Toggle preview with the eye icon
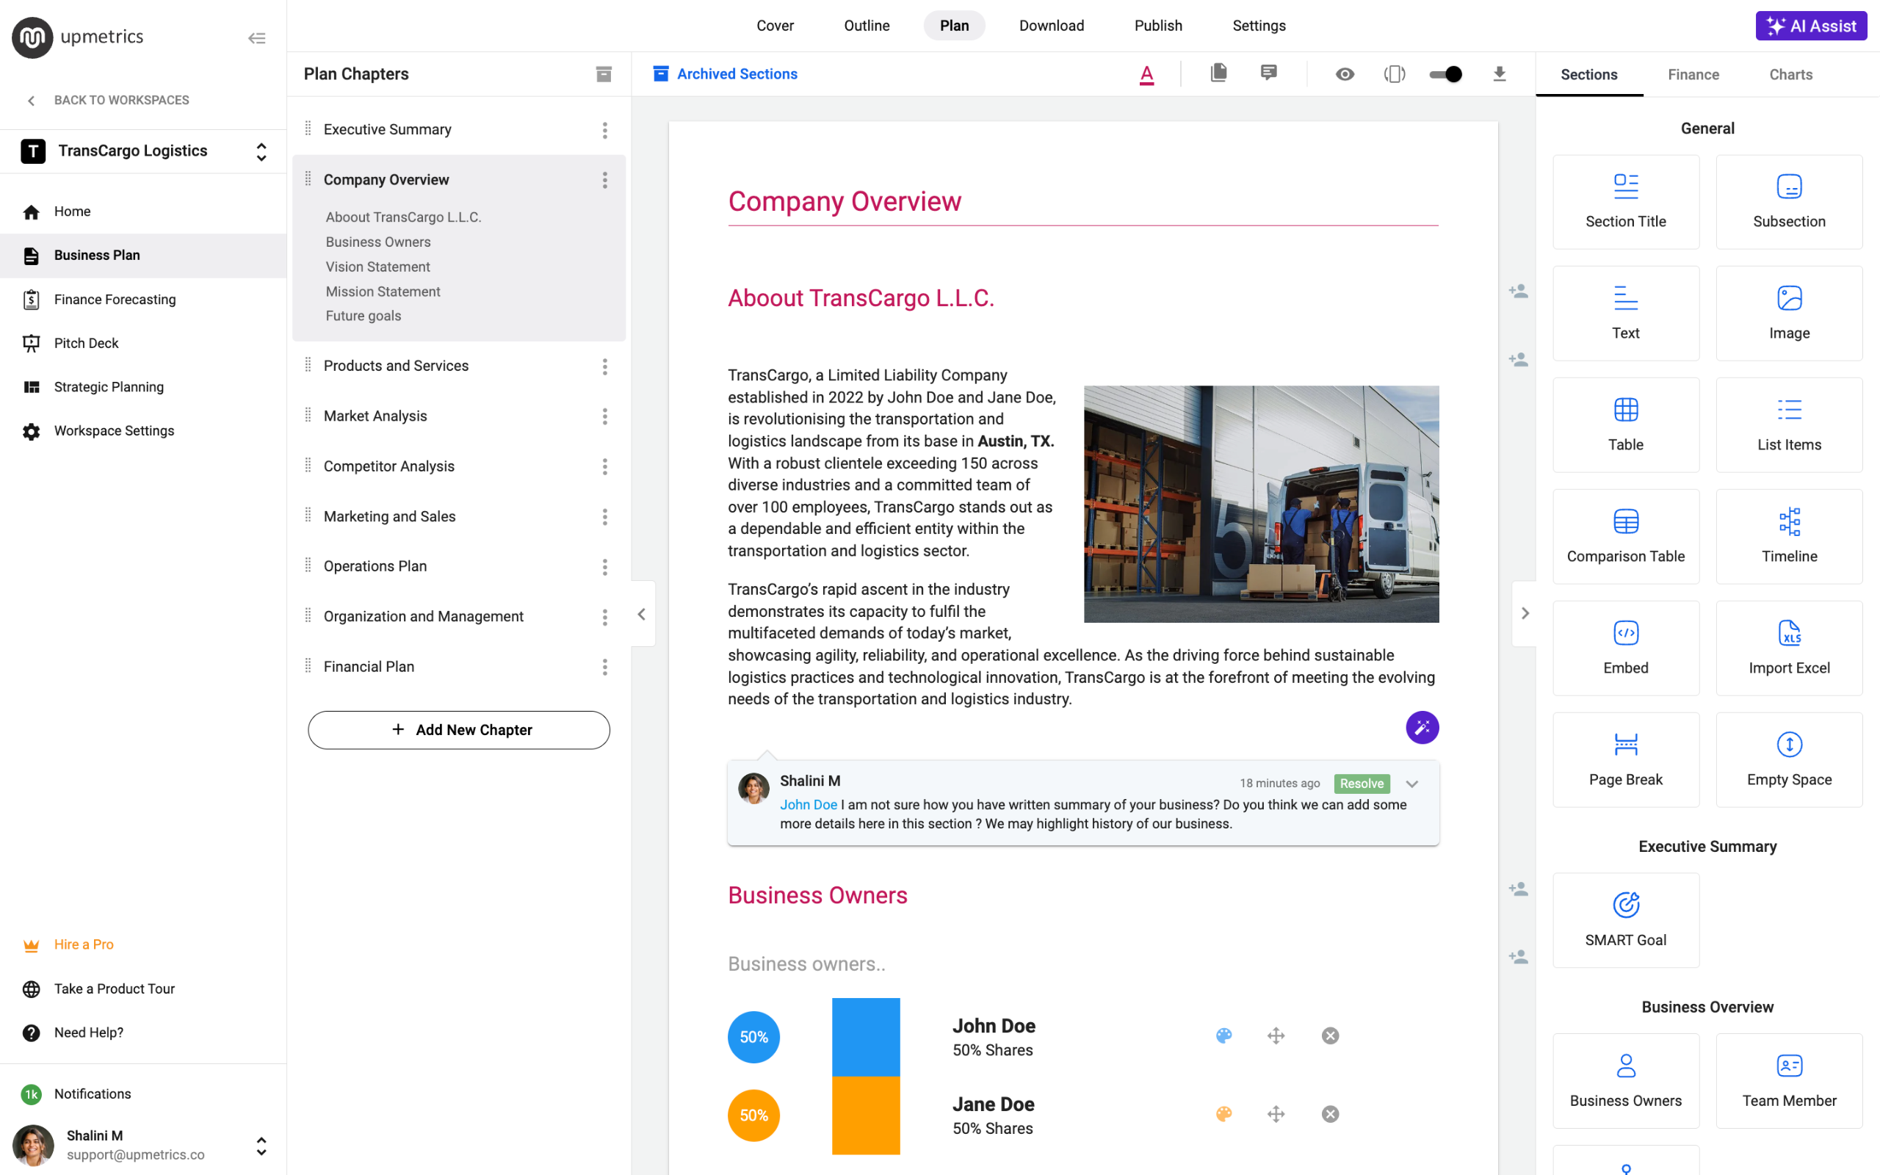1880x1175 pixels. 1345,74
